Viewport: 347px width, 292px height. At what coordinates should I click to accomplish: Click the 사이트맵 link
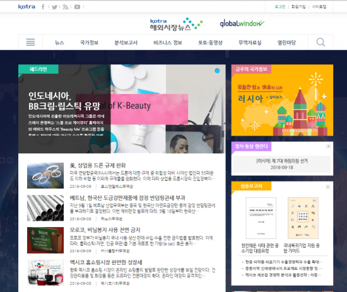[319, 7]
